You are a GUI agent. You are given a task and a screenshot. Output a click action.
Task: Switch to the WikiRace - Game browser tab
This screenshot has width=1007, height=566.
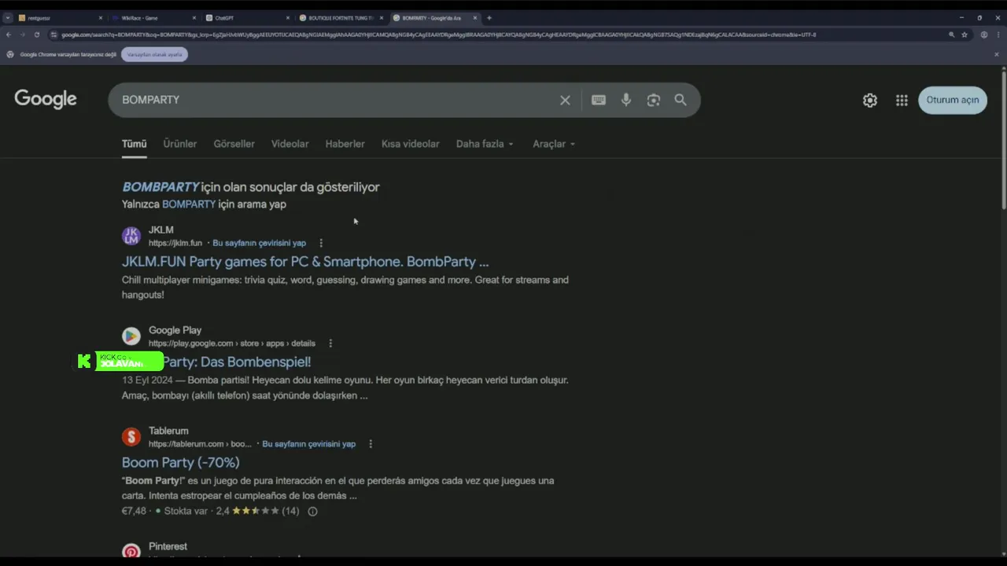pos(153,17)
